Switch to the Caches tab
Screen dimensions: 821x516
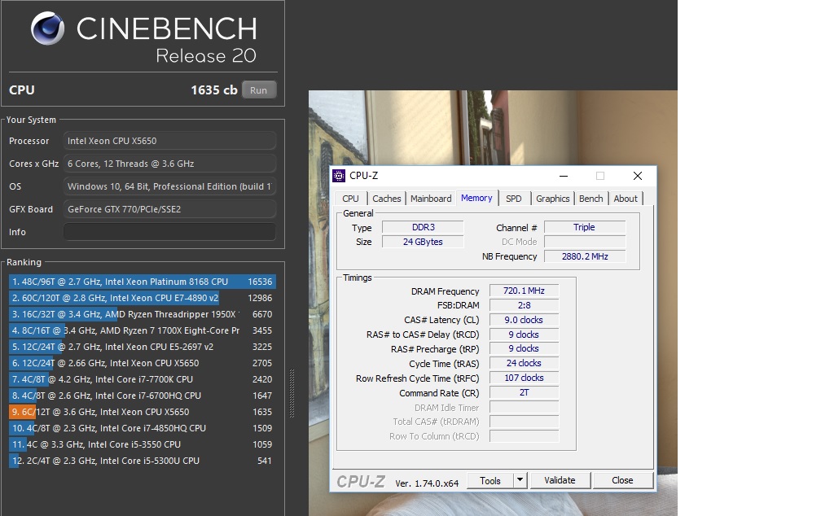(x=386, y=199)
